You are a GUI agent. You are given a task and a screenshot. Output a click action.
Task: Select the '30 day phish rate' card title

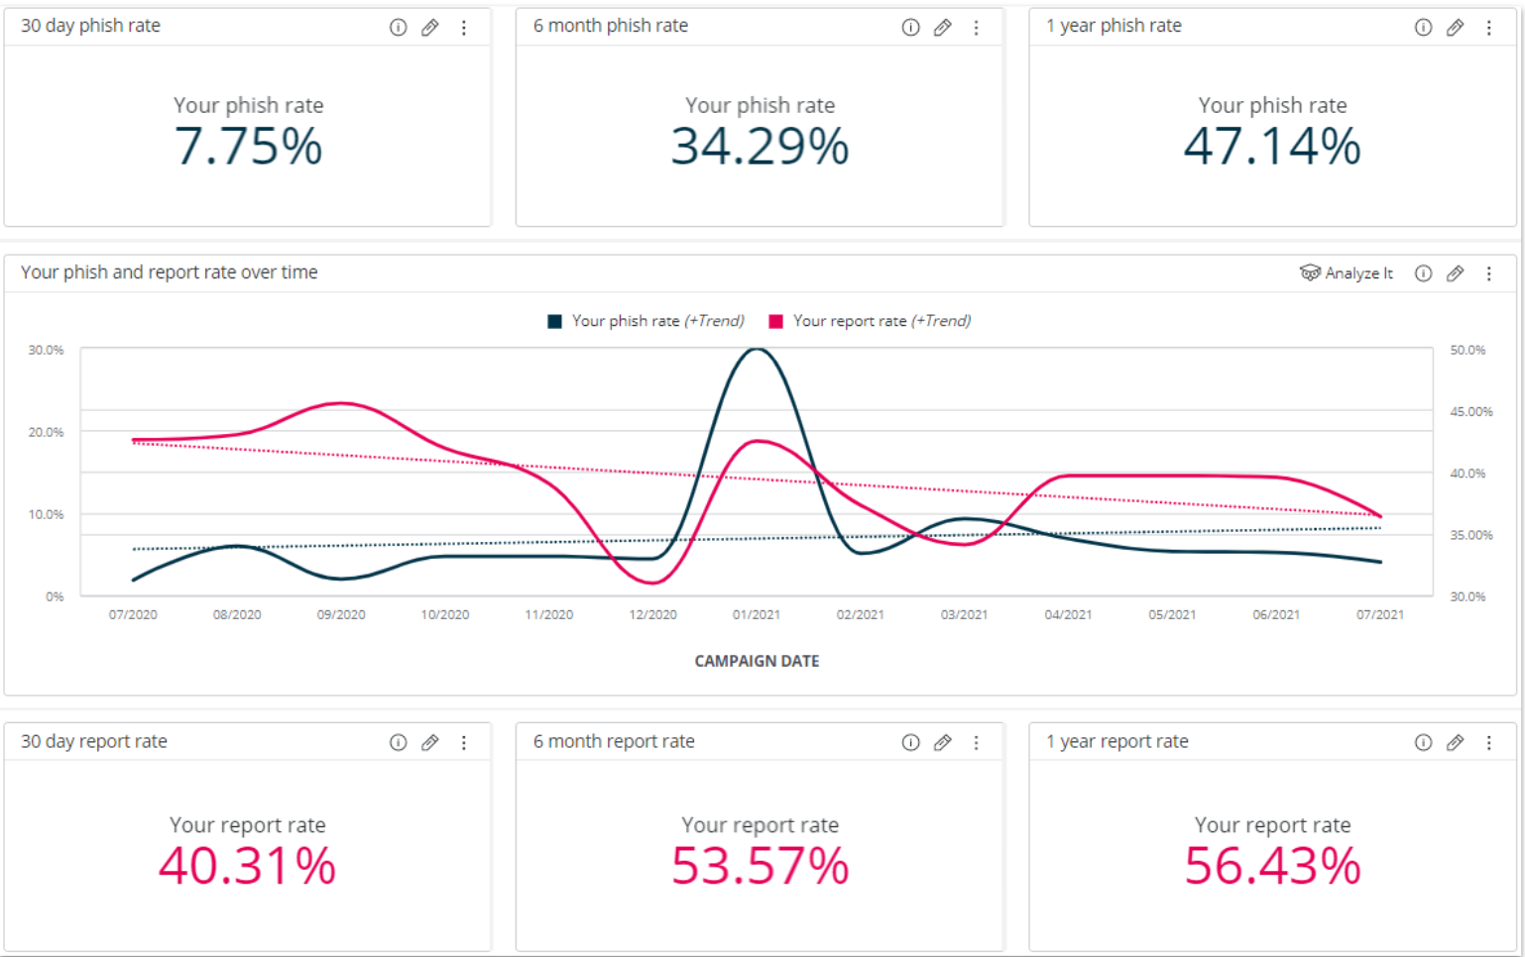pos(89,25)
